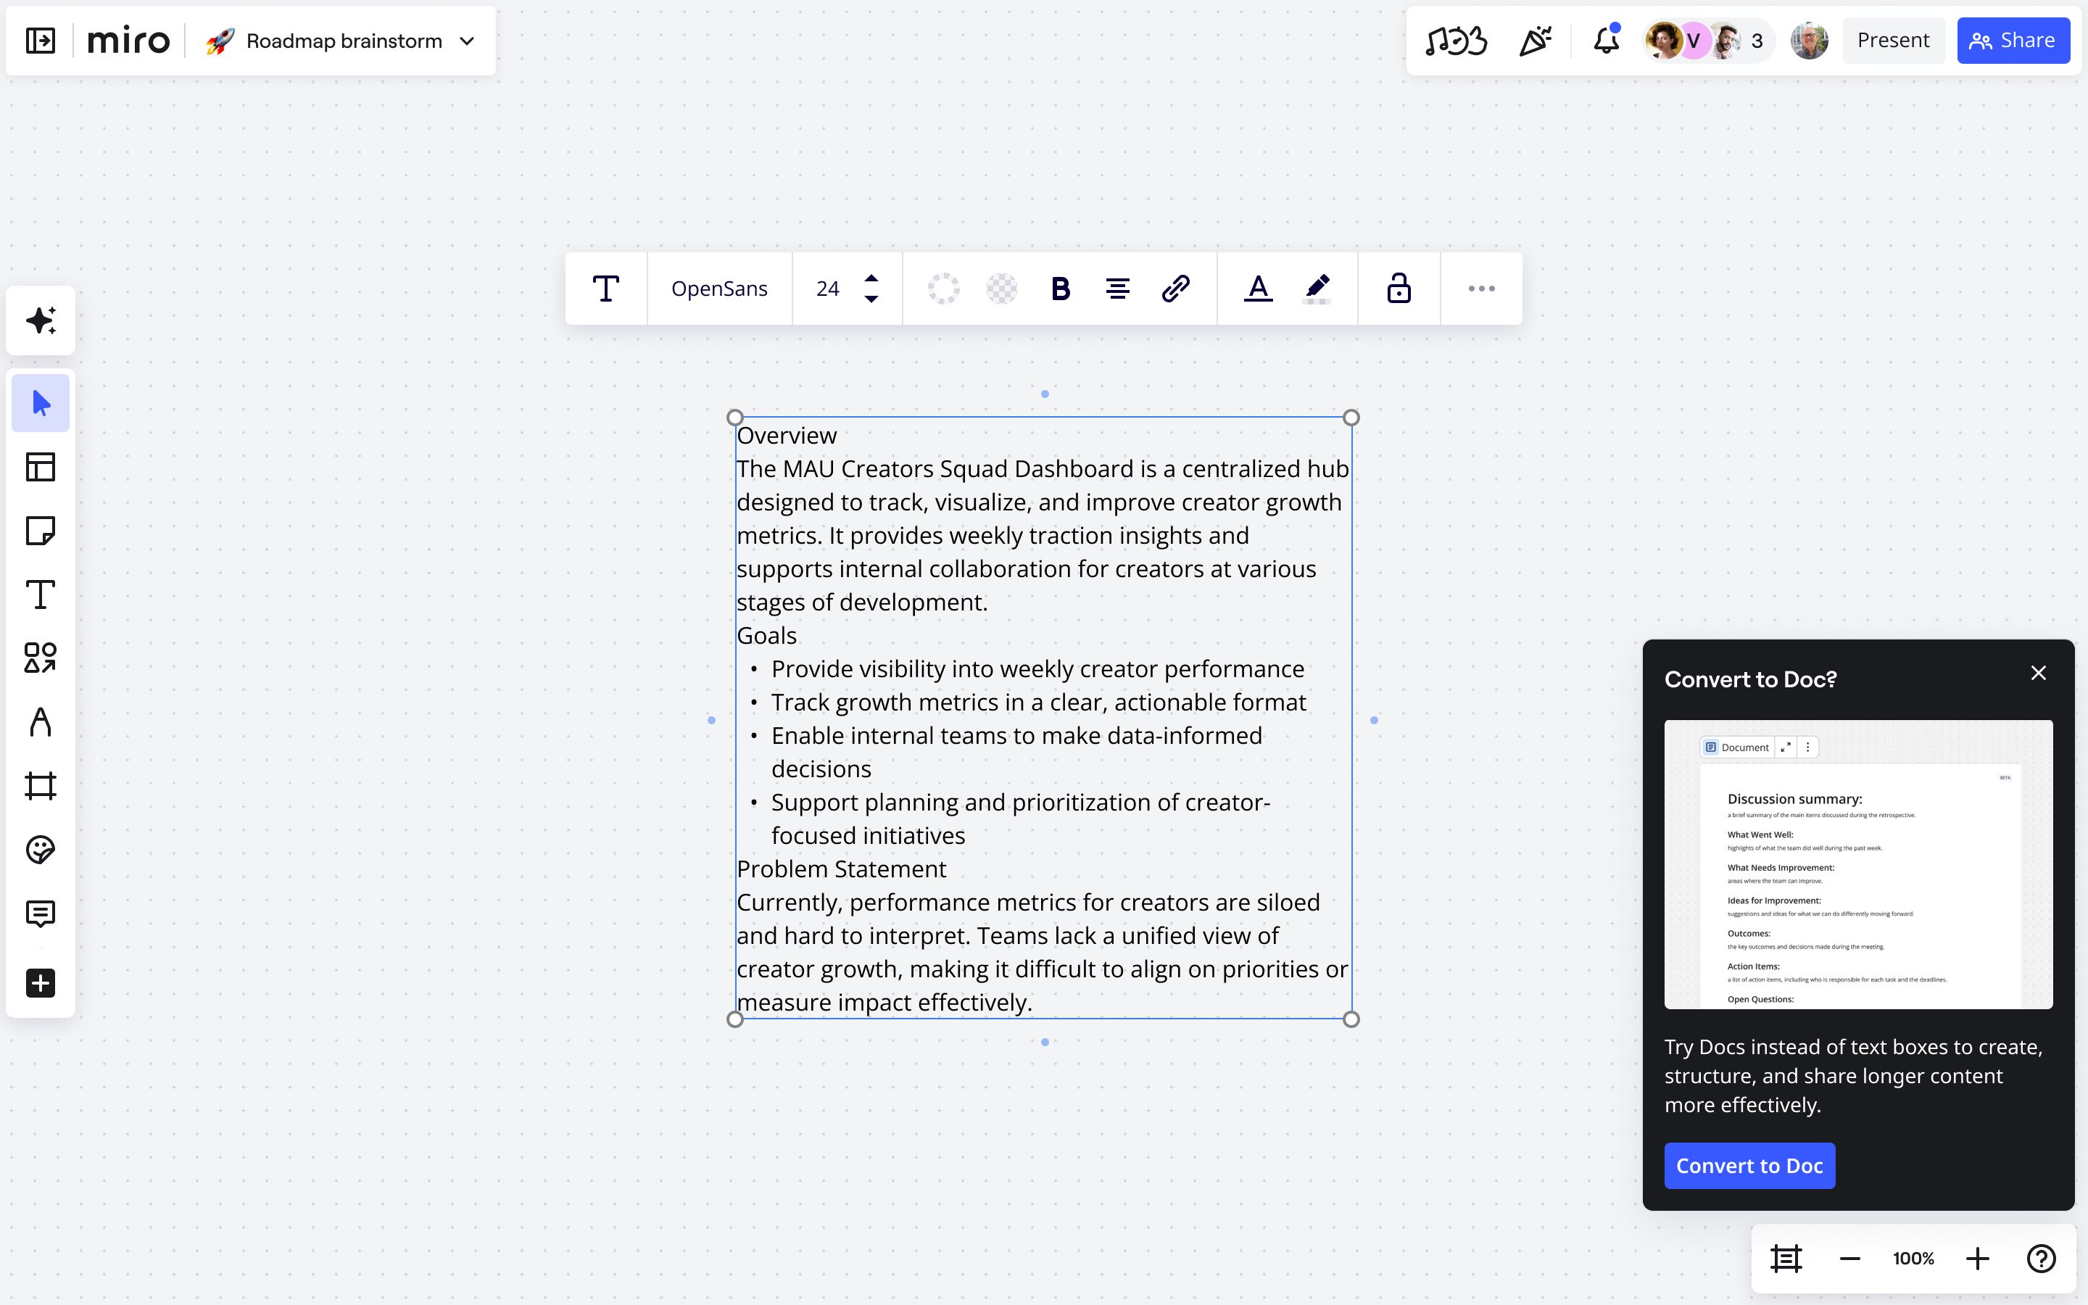This screenshot has height=1305, width=2088.
Task: Open the three-dots more options menu
Action: pyautogui.click(x=1481, y=289)
